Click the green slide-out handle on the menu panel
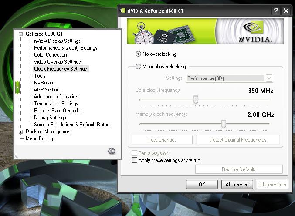 click(x=17, y=88)
